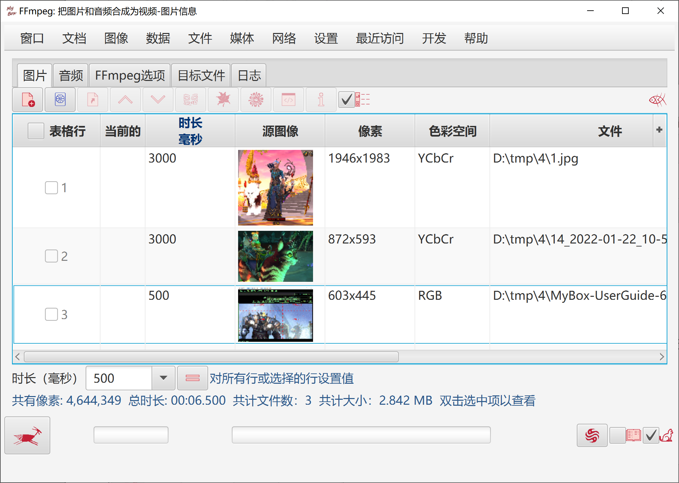Move selected row down with chevron button
Viewport: 679px width, 483px height.
coord(158,100)
